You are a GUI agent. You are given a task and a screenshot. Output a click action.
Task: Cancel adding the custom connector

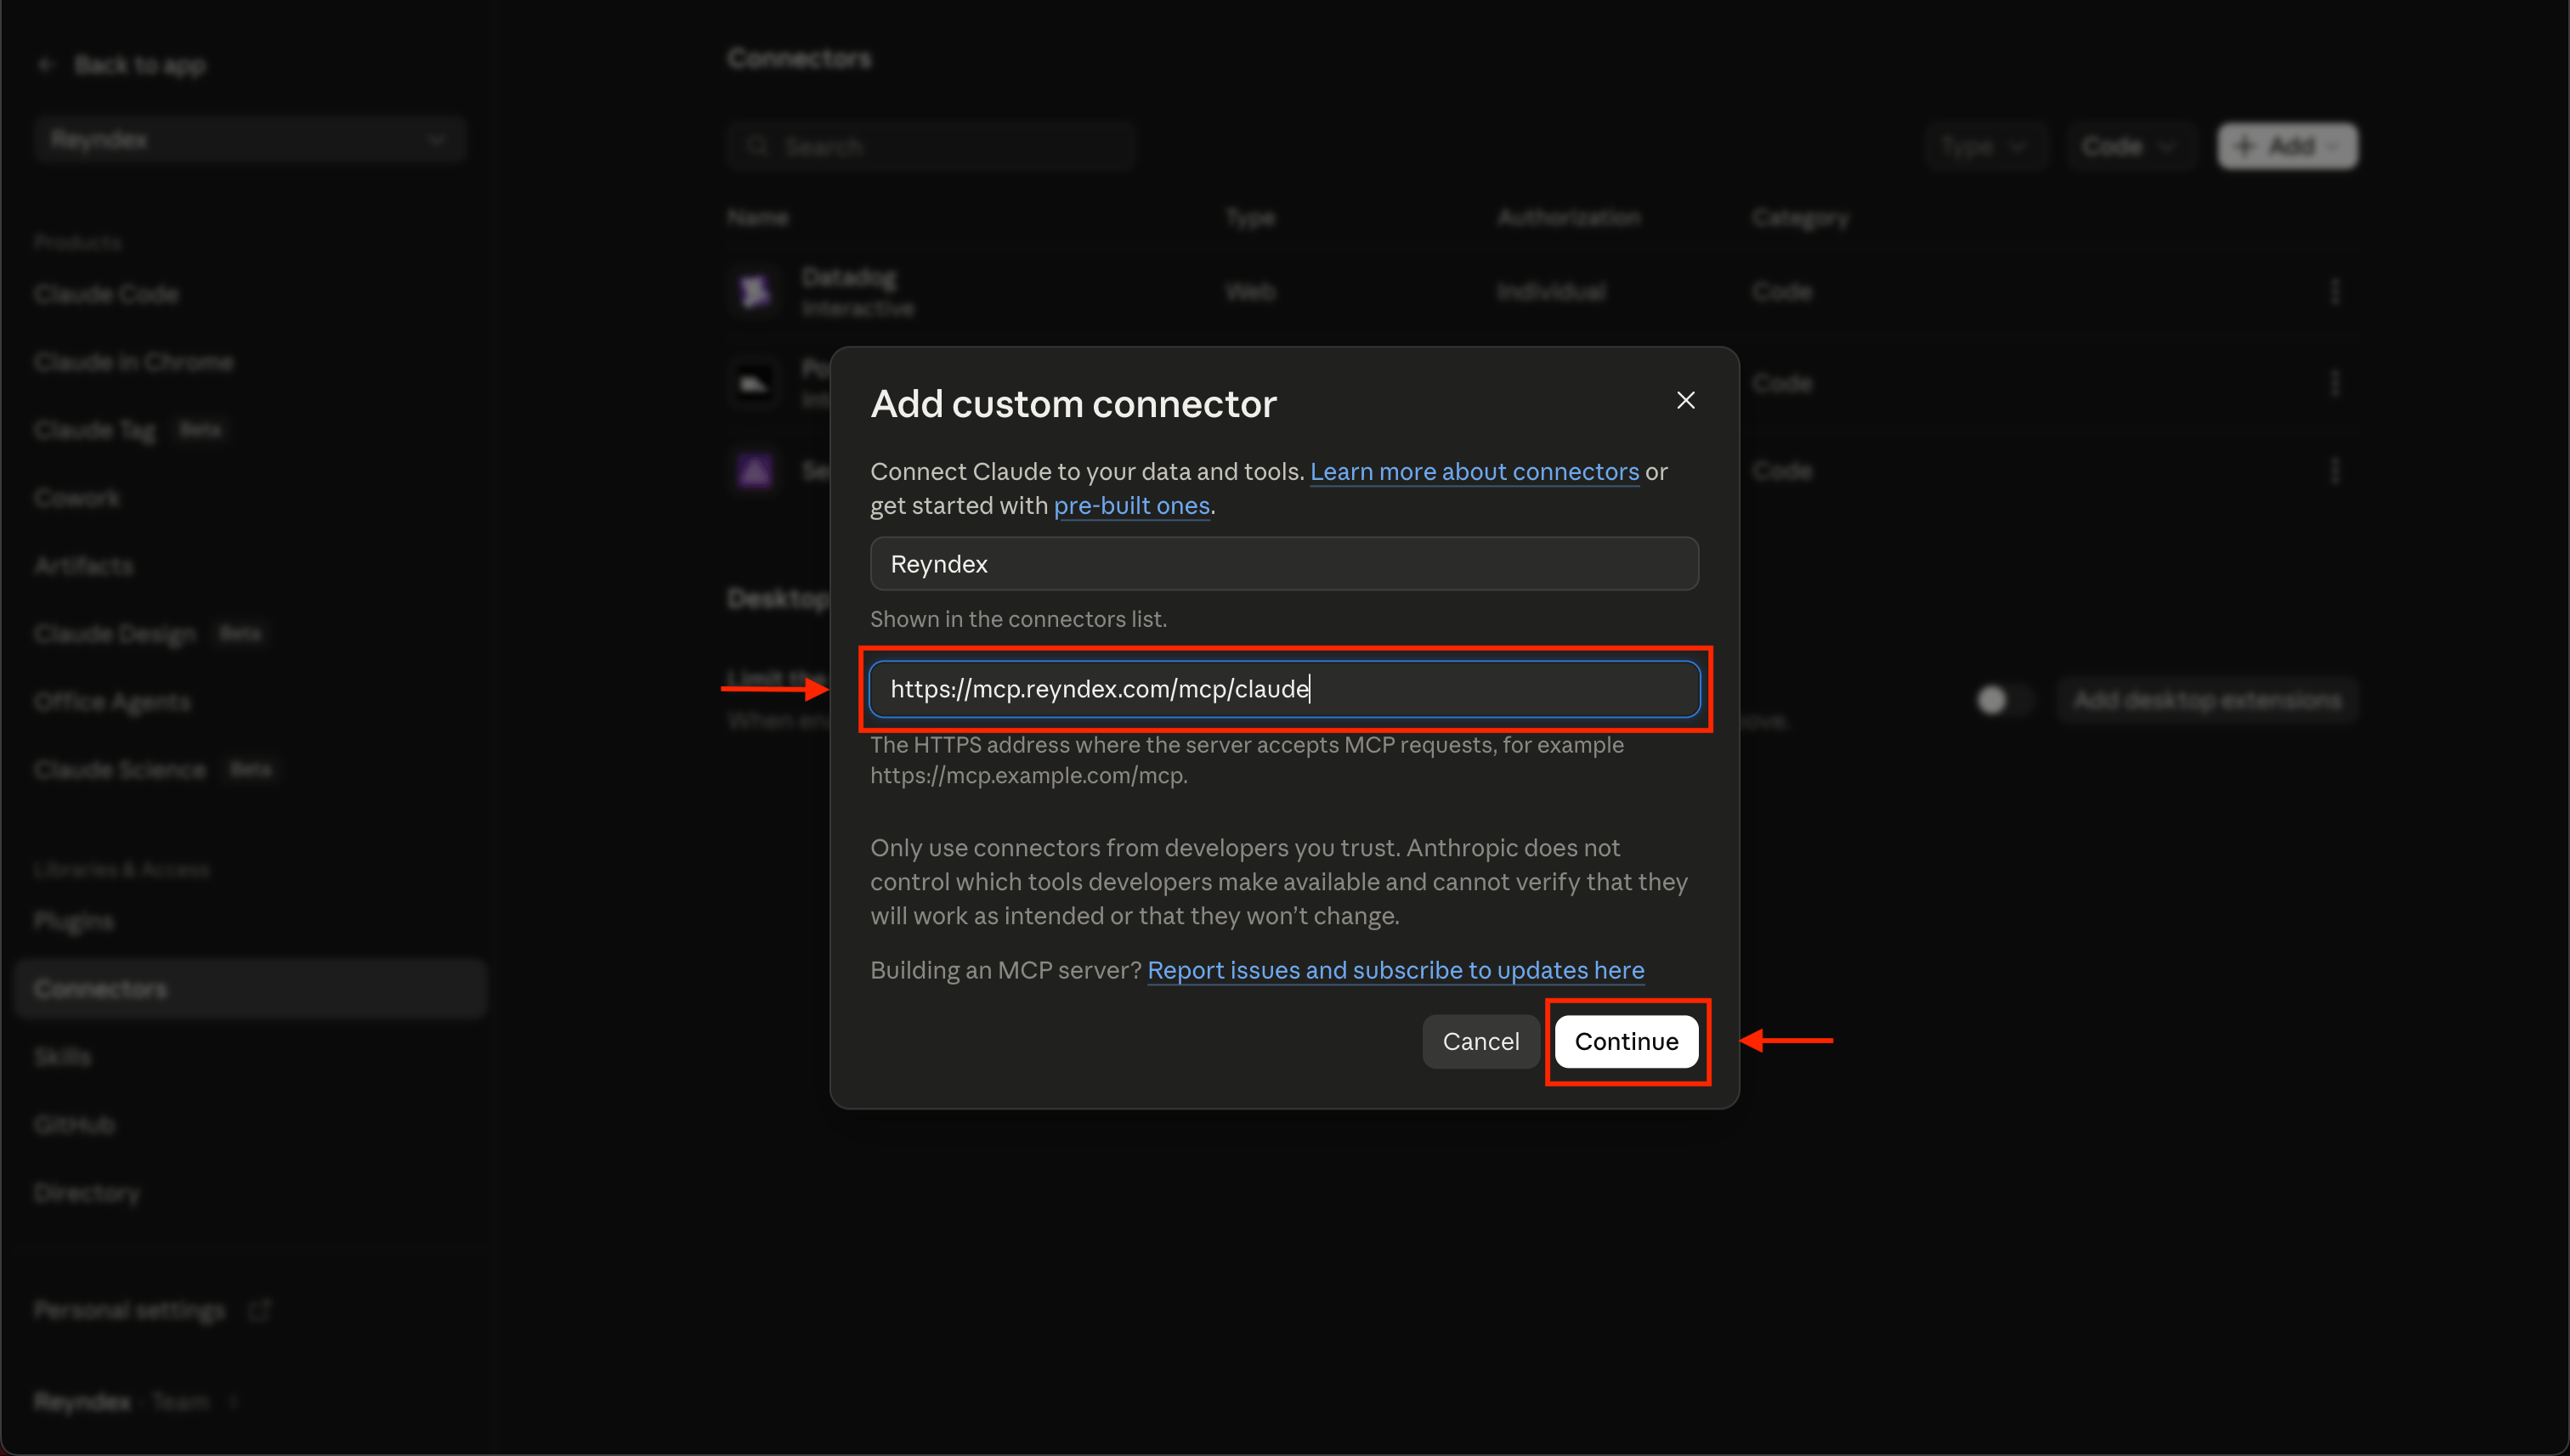(1480, 1041)
